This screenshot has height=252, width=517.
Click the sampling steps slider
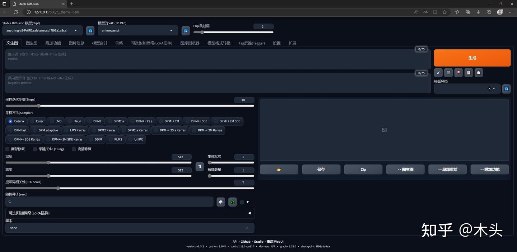tap(130, 106)
